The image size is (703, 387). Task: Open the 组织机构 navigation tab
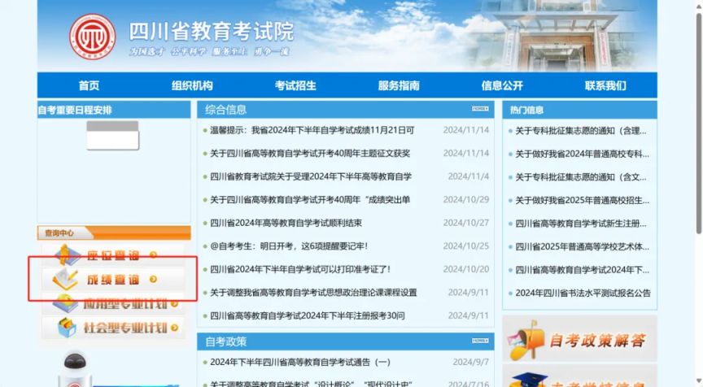[192, 85]
